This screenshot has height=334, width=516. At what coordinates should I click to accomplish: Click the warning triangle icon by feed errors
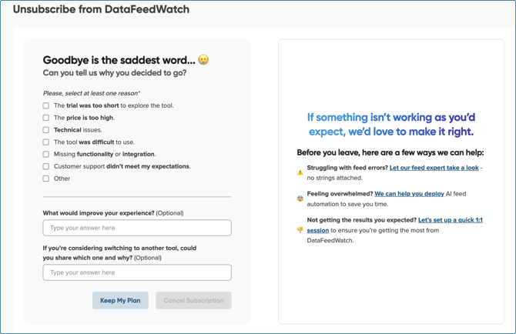point(300,172)
